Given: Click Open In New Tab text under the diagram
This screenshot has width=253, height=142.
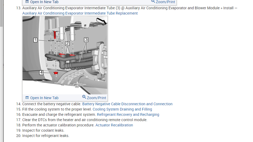Looking at the screenshot, I should point(44,98).
